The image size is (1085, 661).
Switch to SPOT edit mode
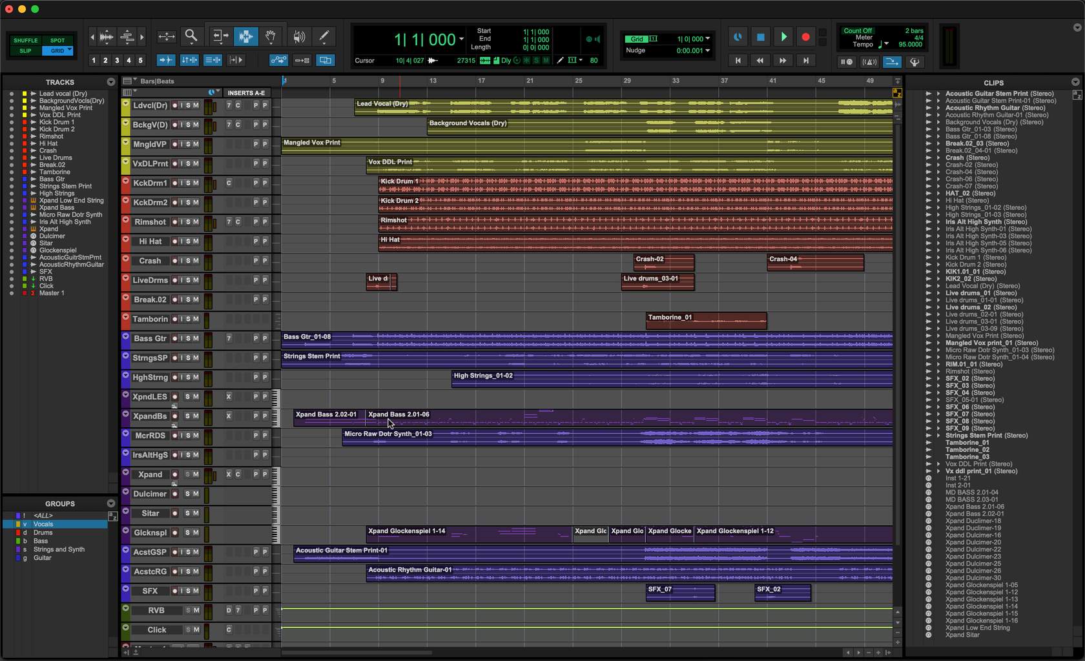click(58, 40)
